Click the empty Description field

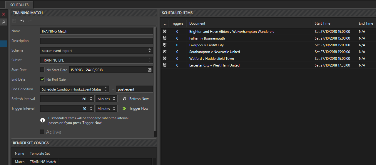[96, 41]
